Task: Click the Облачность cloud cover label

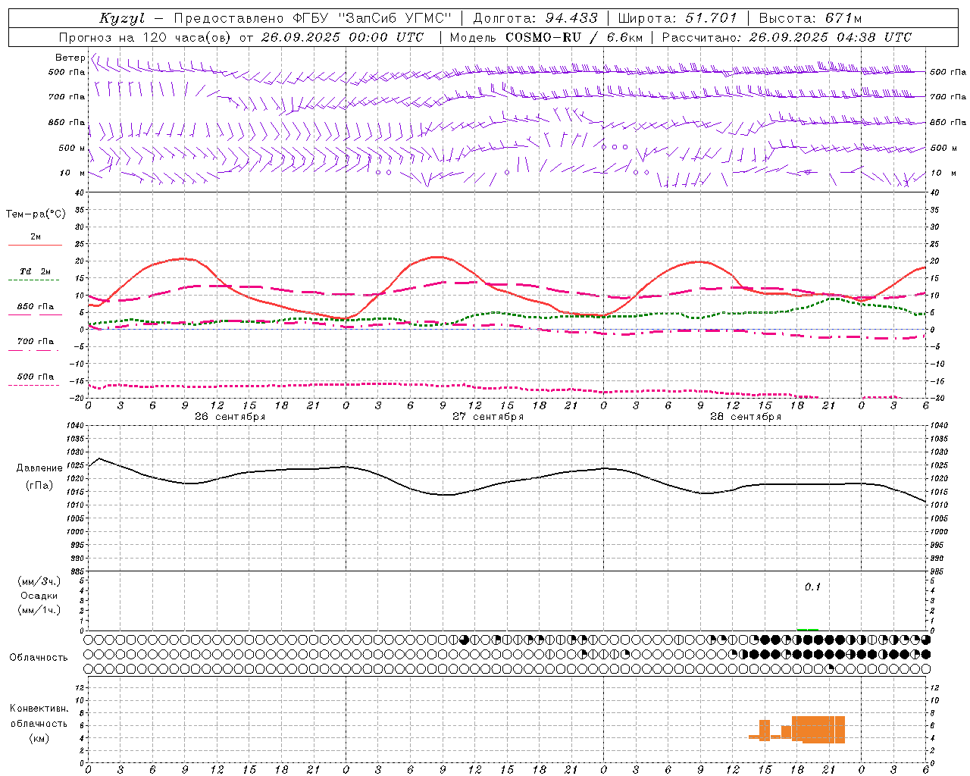Action: pyautogui.click(x=39, y=658)
